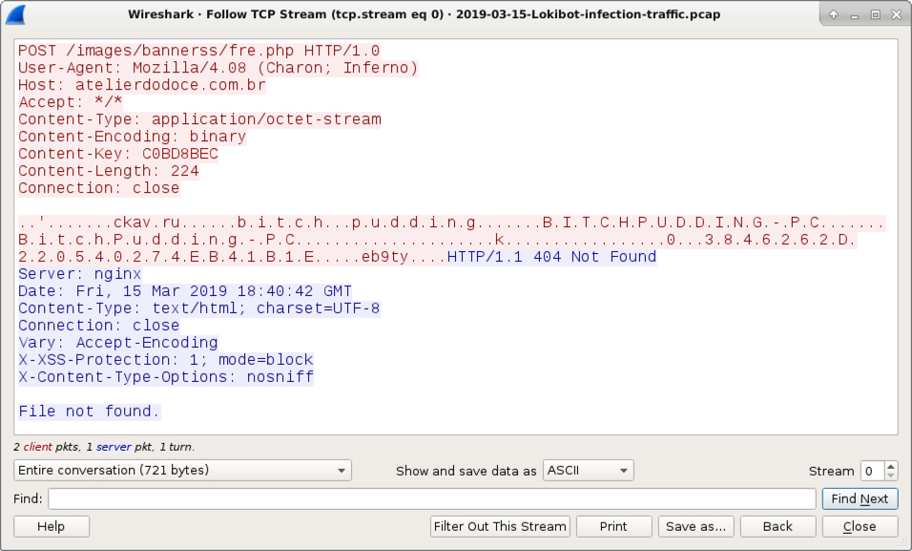Click the Print button
912x551 pixels.
(x=613, y=526)
